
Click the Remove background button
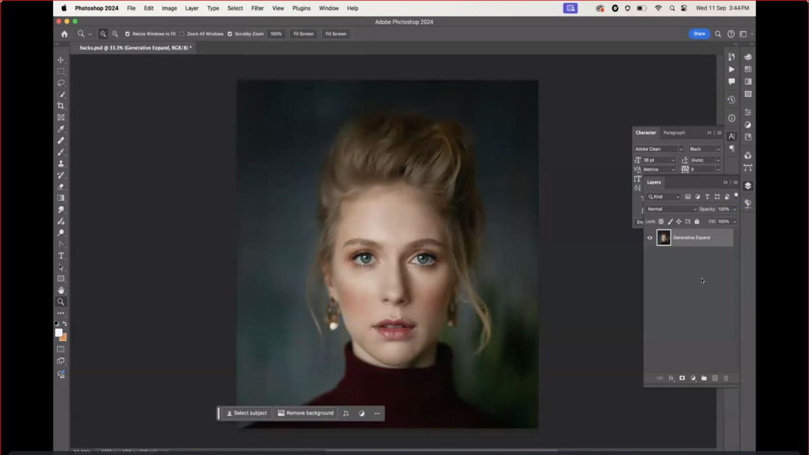point(305,413)
